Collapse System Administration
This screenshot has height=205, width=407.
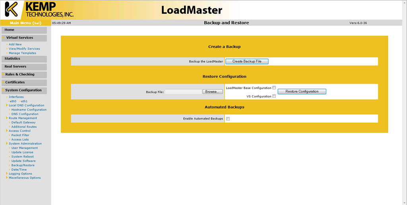pyautogui.click(x=25, y=143)
